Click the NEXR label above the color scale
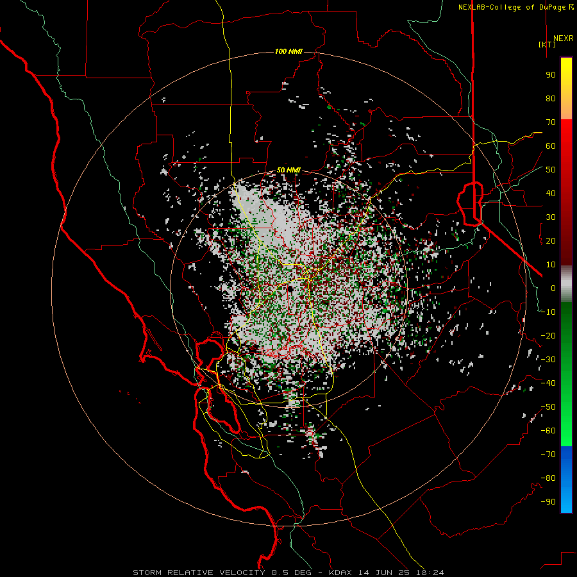 563,38
